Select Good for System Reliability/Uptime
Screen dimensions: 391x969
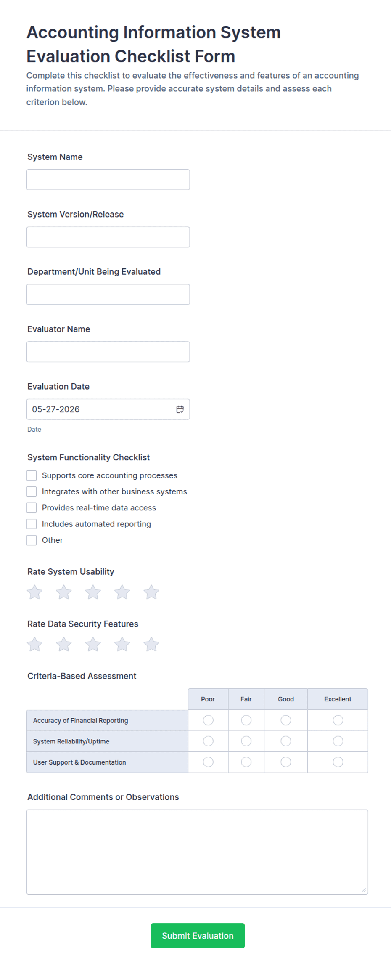pos(286,741)
